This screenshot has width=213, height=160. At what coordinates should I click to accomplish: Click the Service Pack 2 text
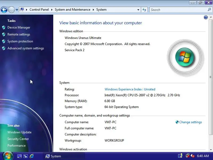[x=75, y=50]
